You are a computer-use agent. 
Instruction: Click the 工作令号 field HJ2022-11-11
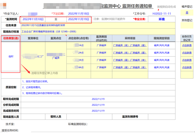click(162, 14)
